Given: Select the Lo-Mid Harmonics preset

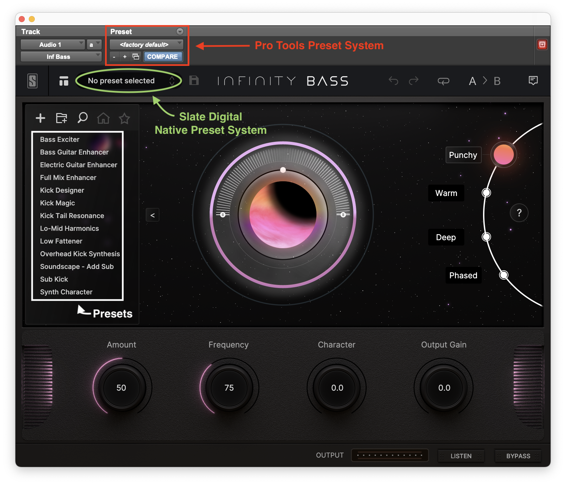Looking at the screenshot, I should pyautogui.click(x=70, y=228).
